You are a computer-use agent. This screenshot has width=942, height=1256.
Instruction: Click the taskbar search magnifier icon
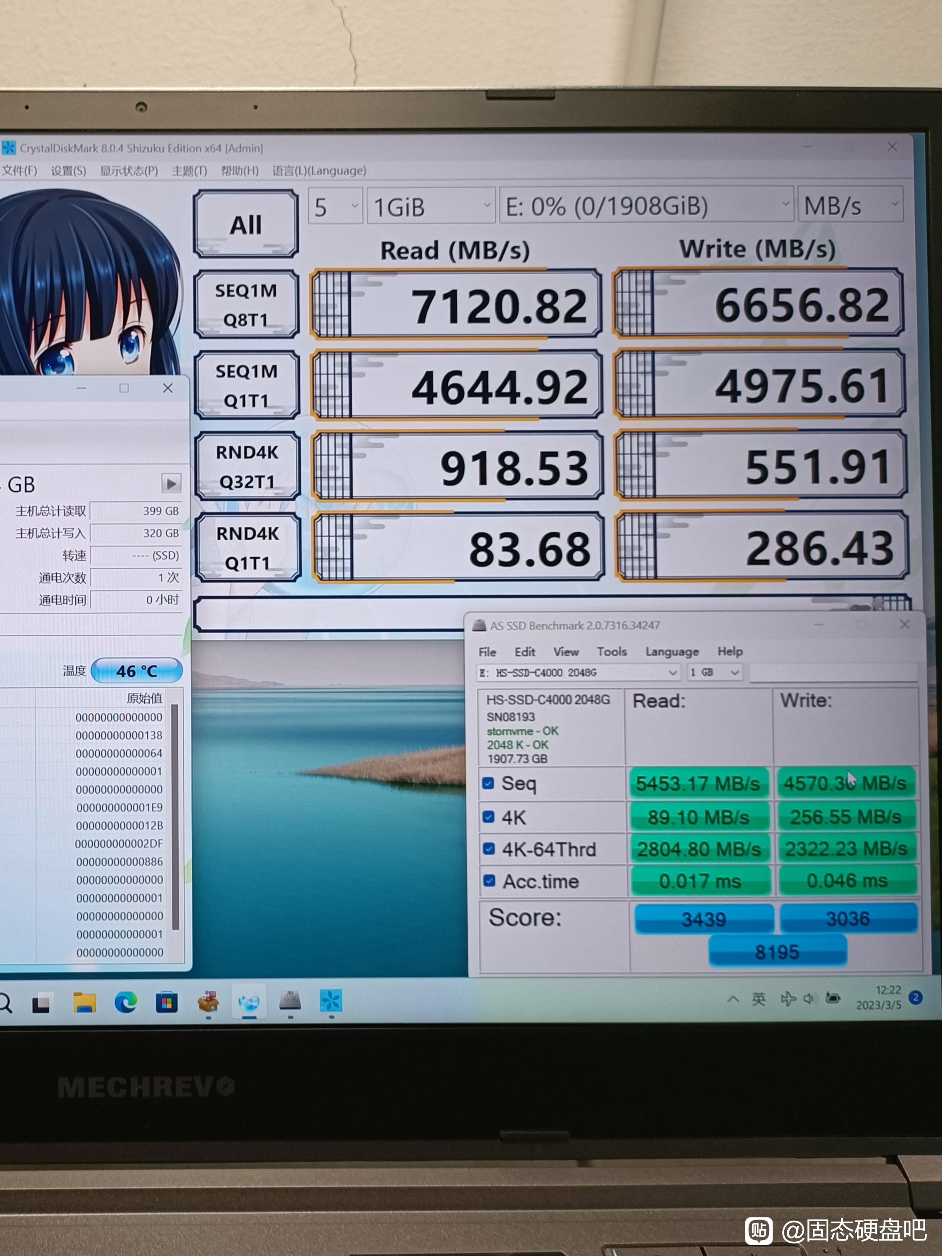5,1003
